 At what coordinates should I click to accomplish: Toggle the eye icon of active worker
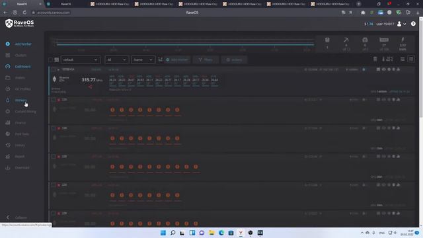(383, 69)
